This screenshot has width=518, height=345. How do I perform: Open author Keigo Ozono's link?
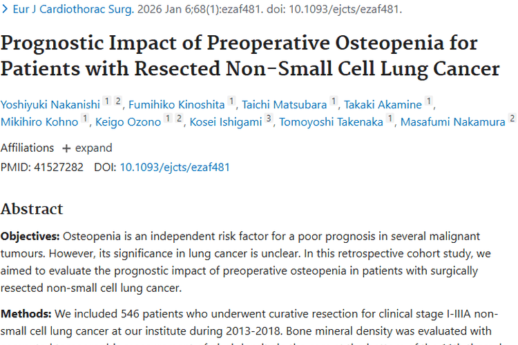click(131, 122)
